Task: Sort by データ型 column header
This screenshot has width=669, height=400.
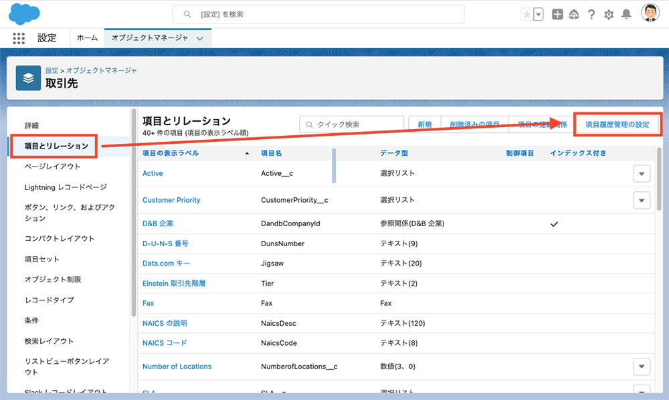Action: coord(394,153)
